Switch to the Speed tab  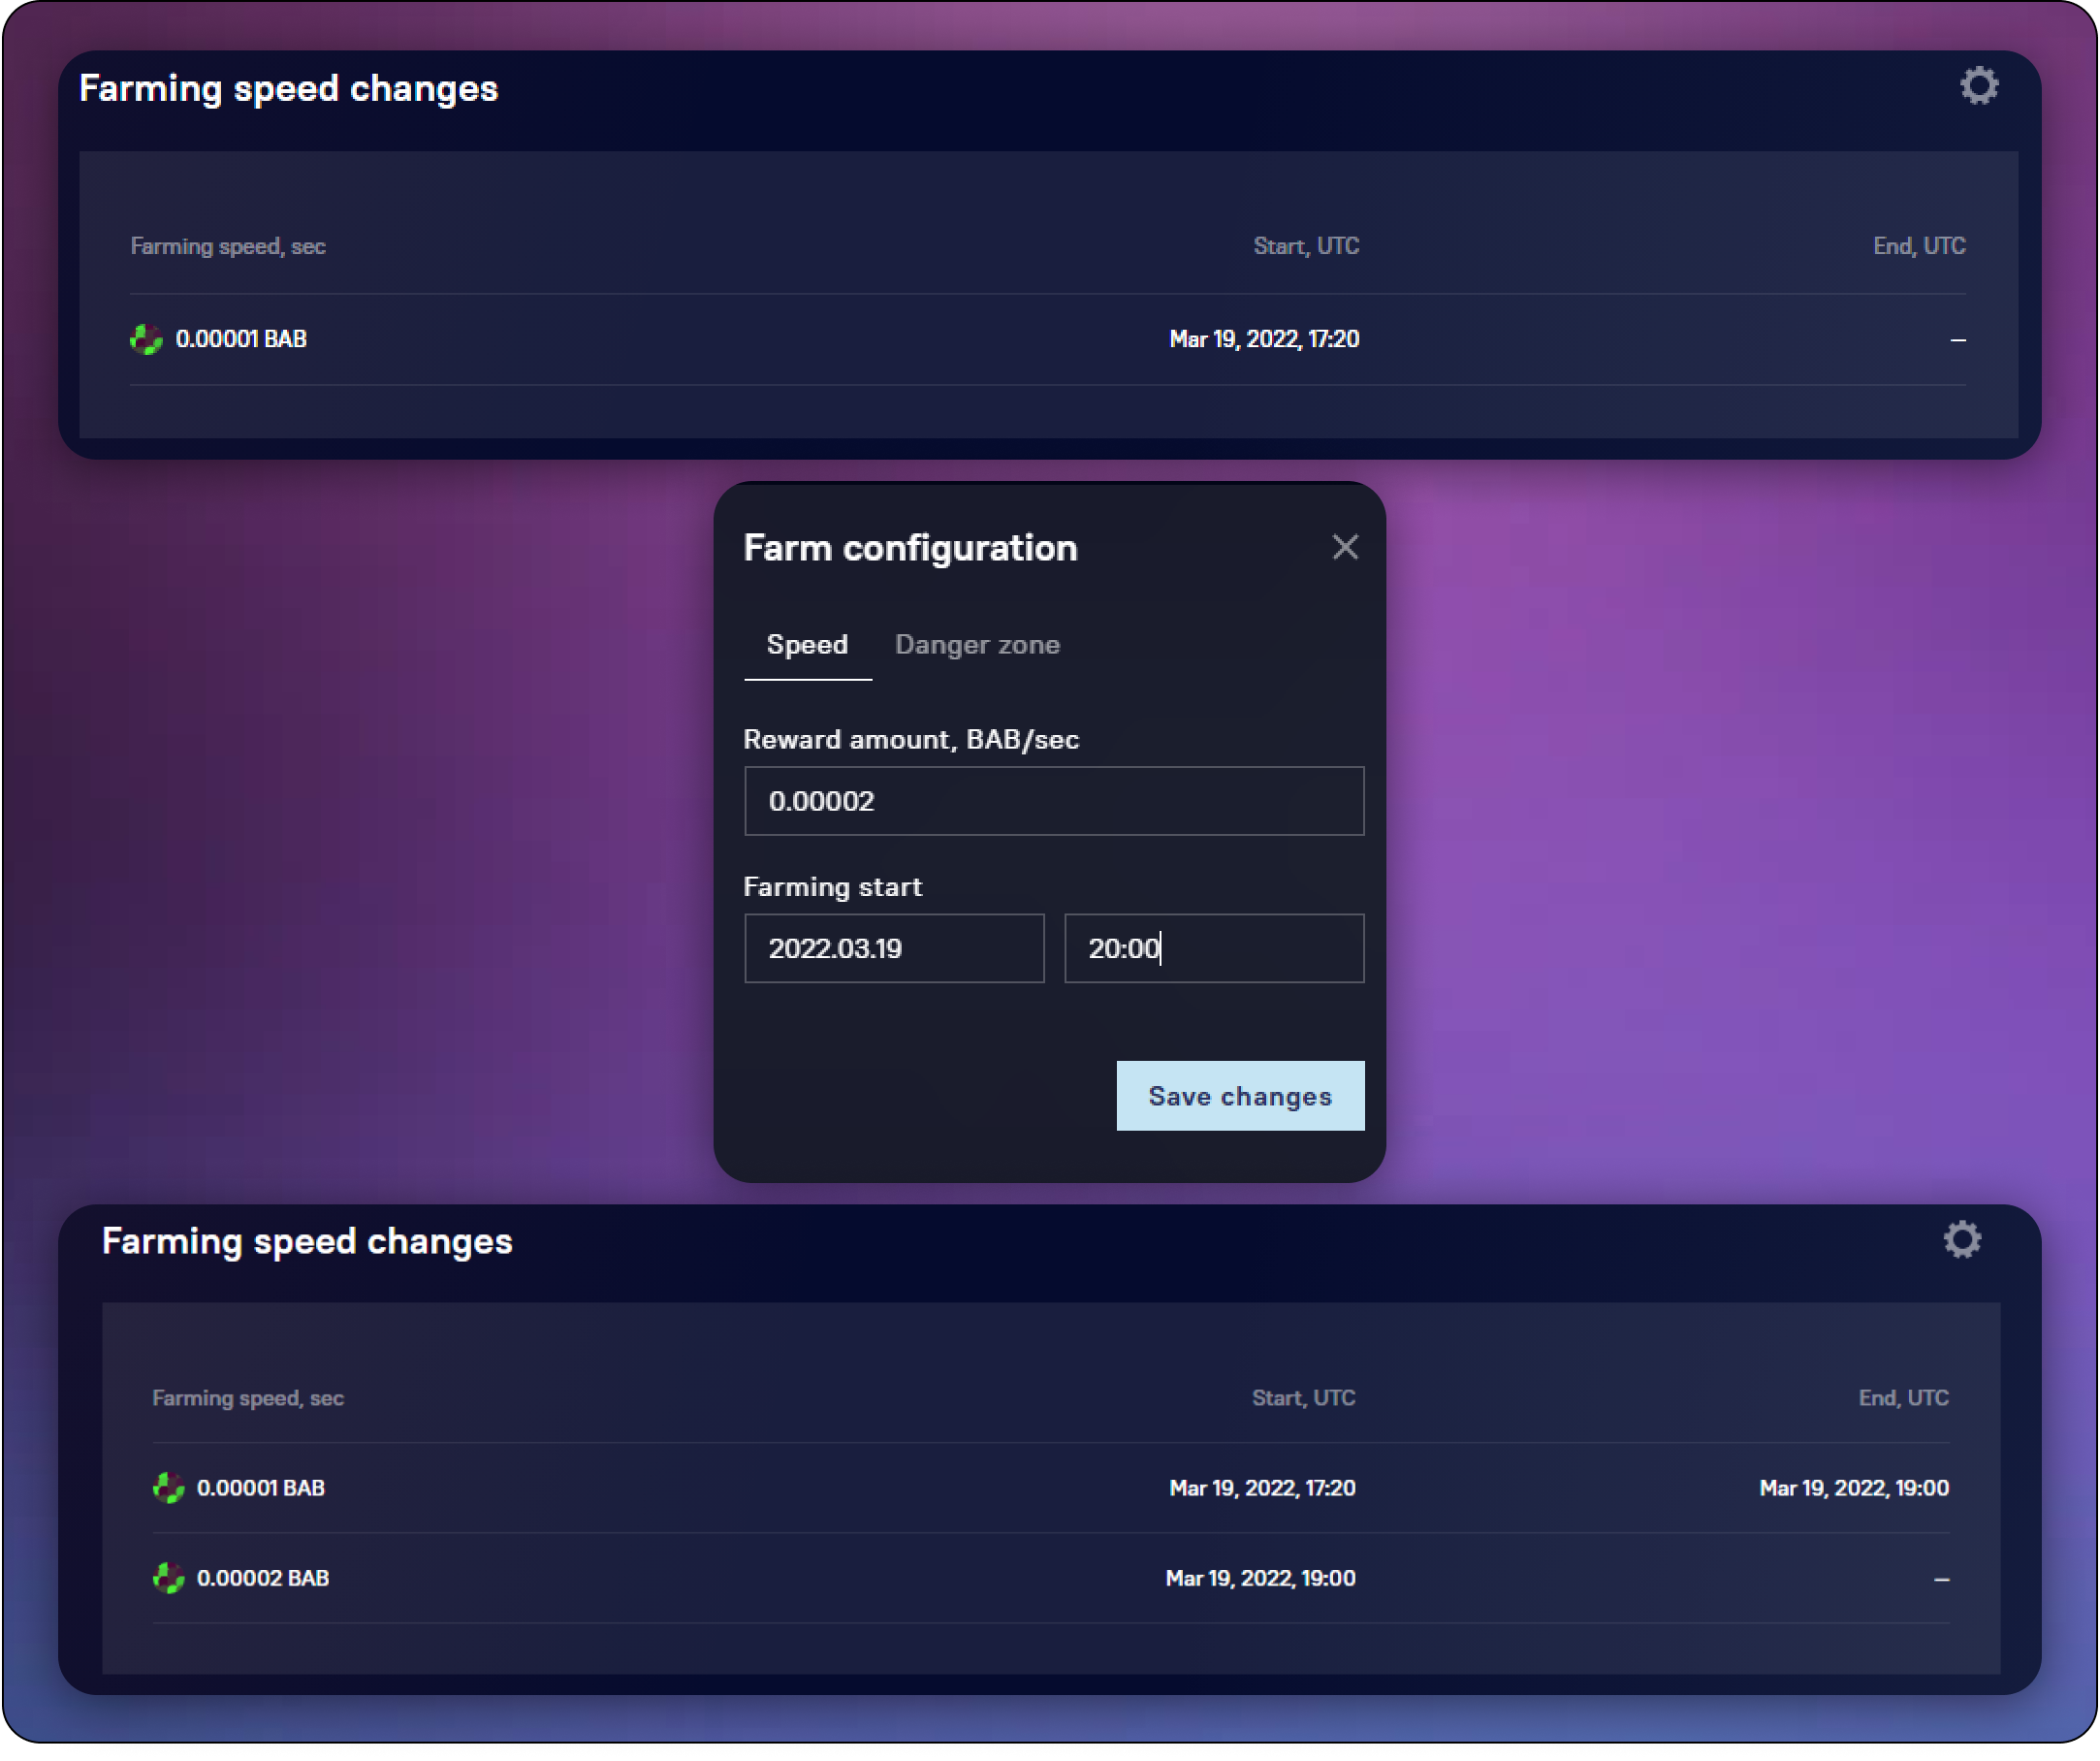pos(806,645)
